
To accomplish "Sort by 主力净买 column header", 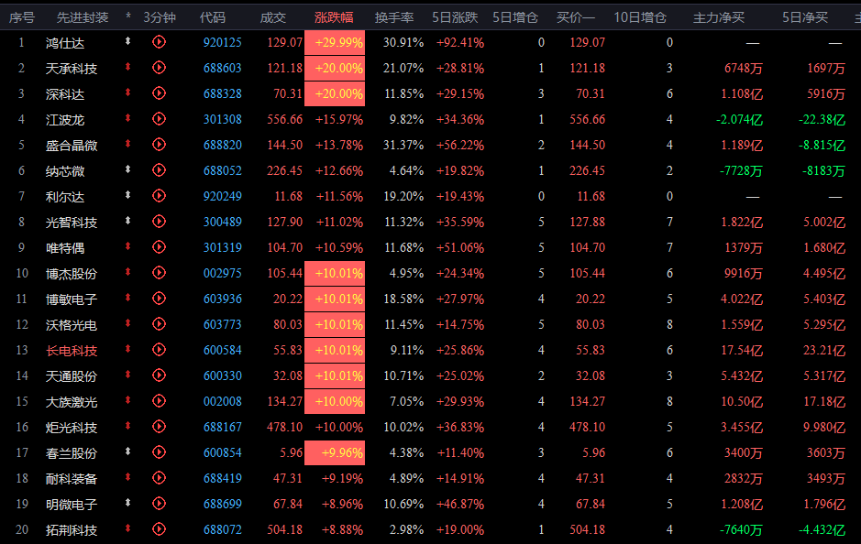I will (719, 17).
